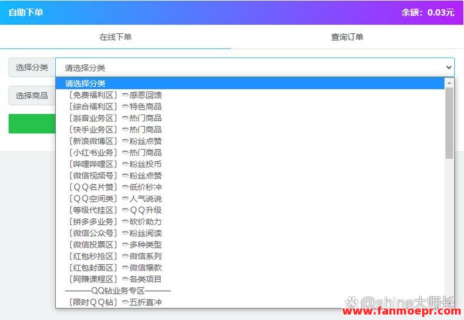Click the QQ钻业务专区 separator entry

[250, 291]
